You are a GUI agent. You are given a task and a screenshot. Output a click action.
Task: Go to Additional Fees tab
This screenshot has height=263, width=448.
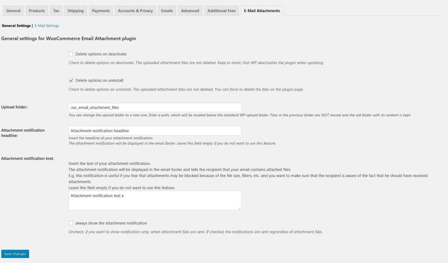pos(222,11)
